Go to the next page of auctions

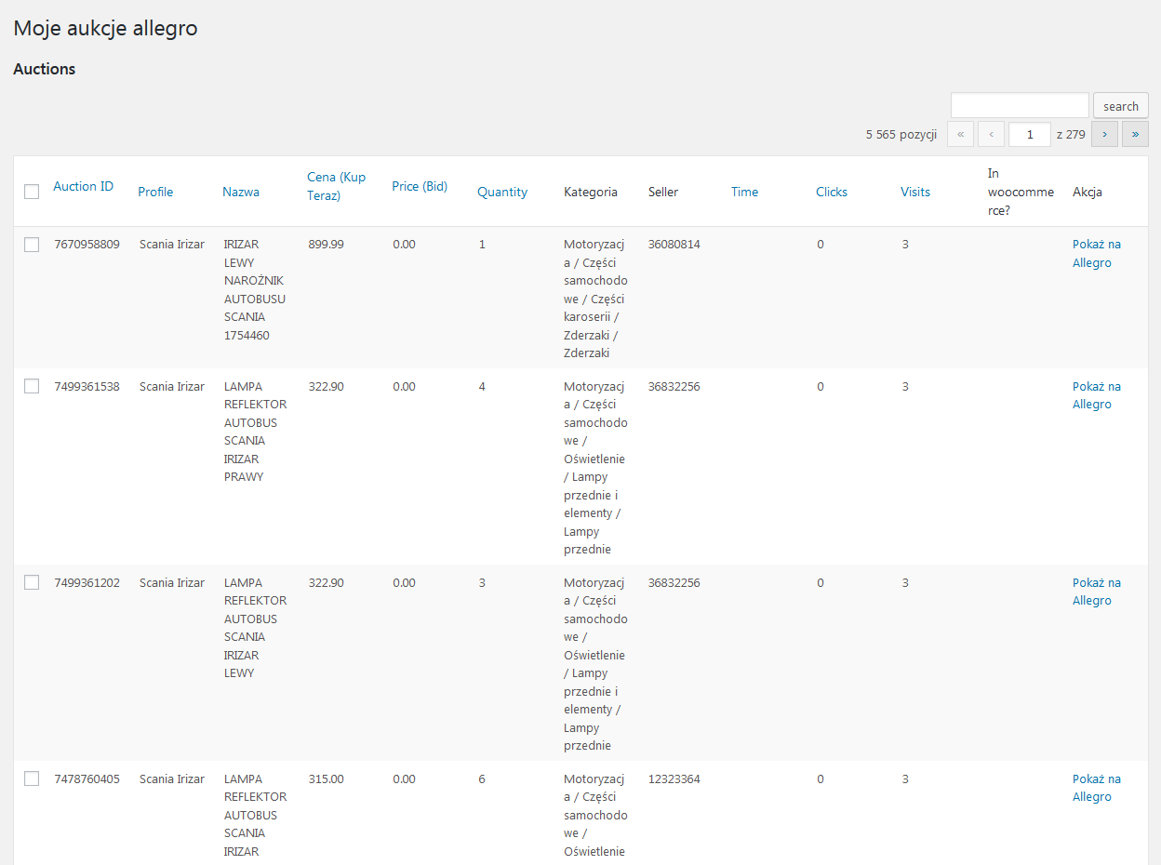pos(1104,134)
